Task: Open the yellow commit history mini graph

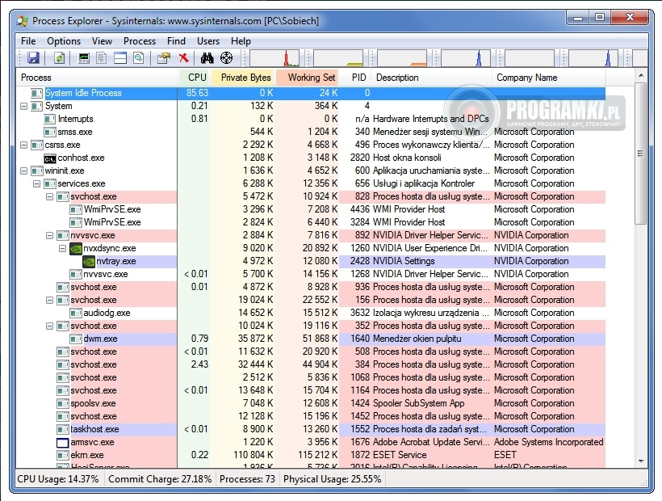Action: 338,58
